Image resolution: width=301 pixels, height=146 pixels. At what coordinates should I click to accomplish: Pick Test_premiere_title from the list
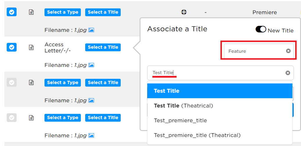(x=220, y=121)
